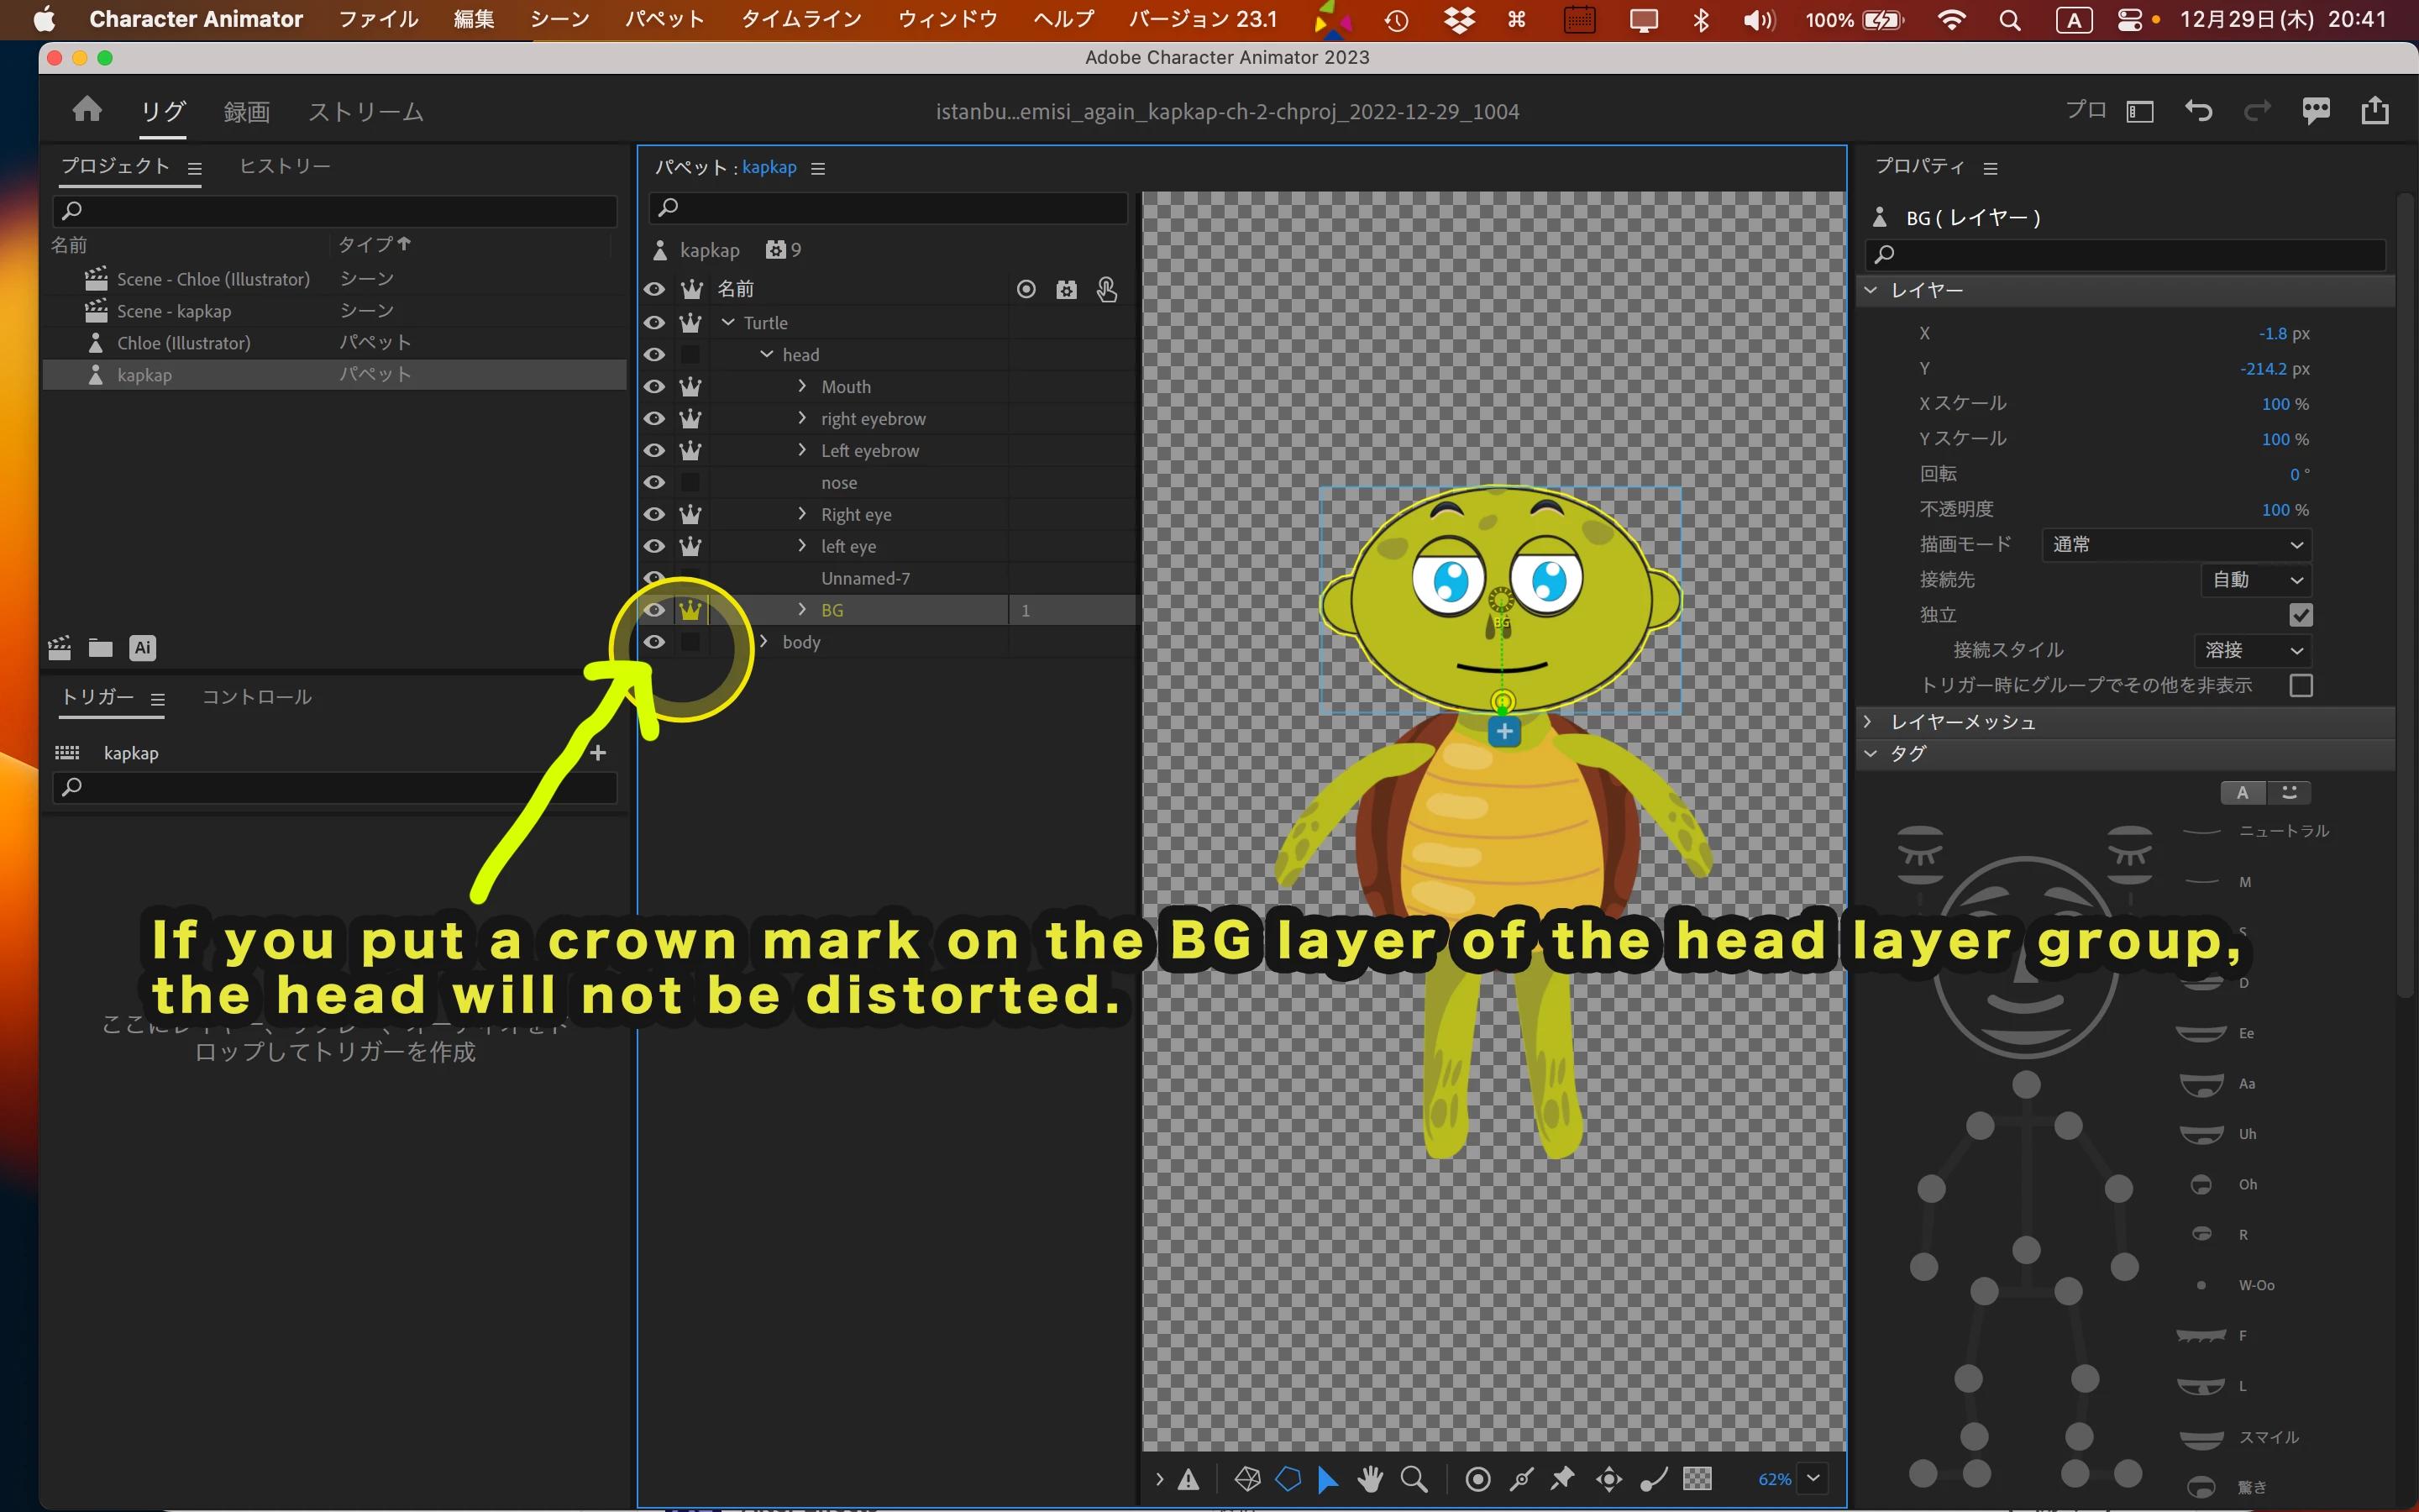Switch to the 録画 tab
Viewport: 2419px width, 1512px height.
(246, 112)
